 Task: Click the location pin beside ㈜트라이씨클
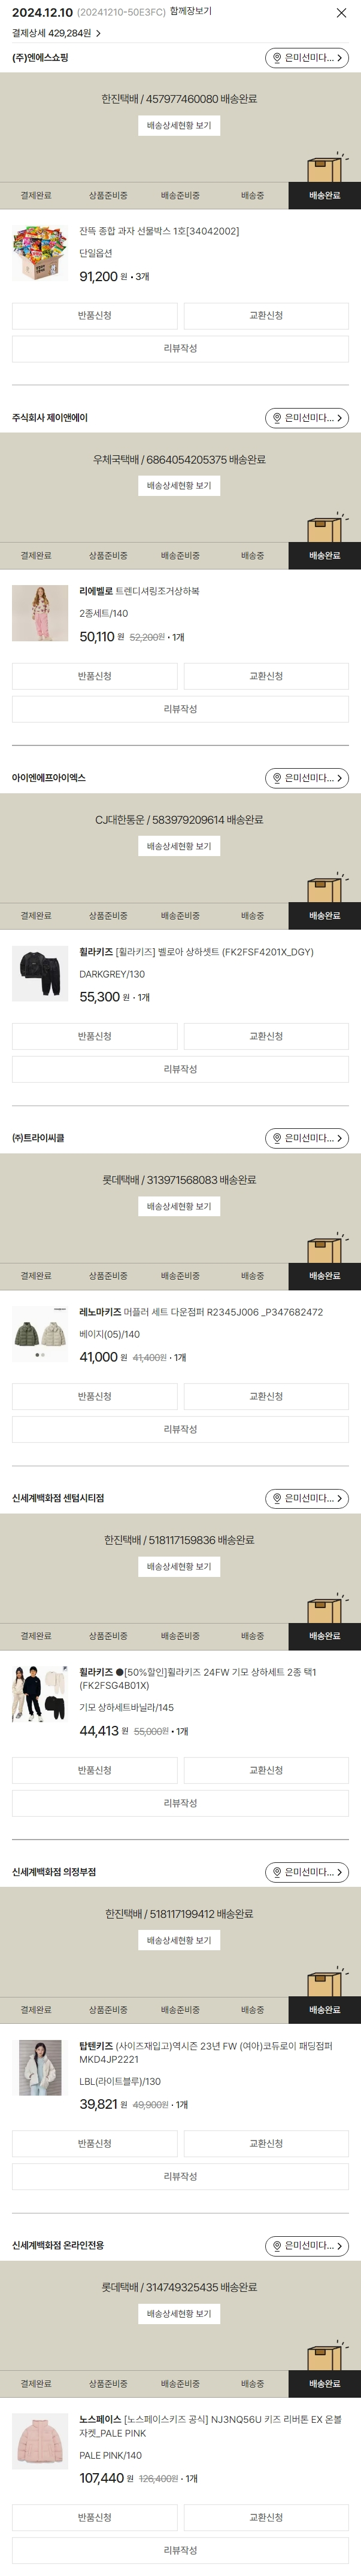[x=277, y=1138]
